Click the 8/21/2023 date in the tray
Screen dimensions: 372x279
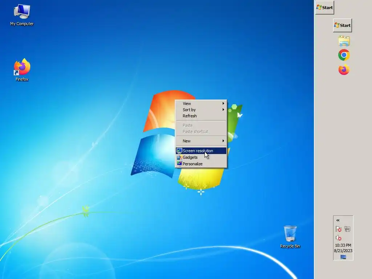[343, 251]
